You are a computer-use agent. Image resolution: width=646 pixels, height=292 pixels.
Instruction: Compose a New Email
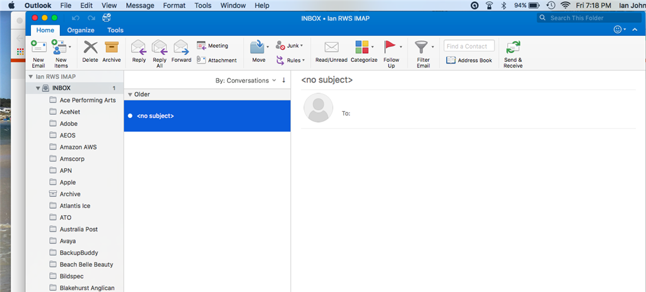[x=38, y=54]
